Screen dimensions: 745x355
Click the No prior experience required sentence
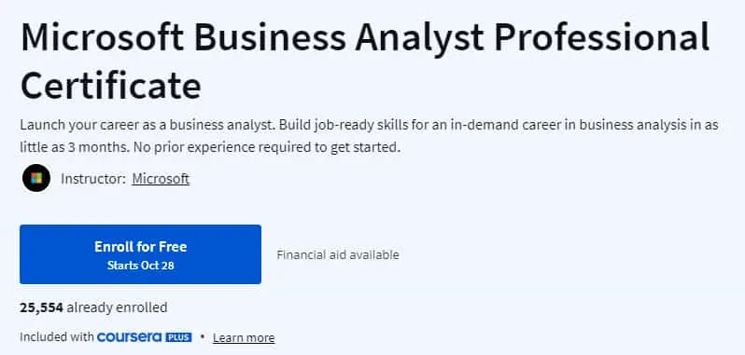267,147
